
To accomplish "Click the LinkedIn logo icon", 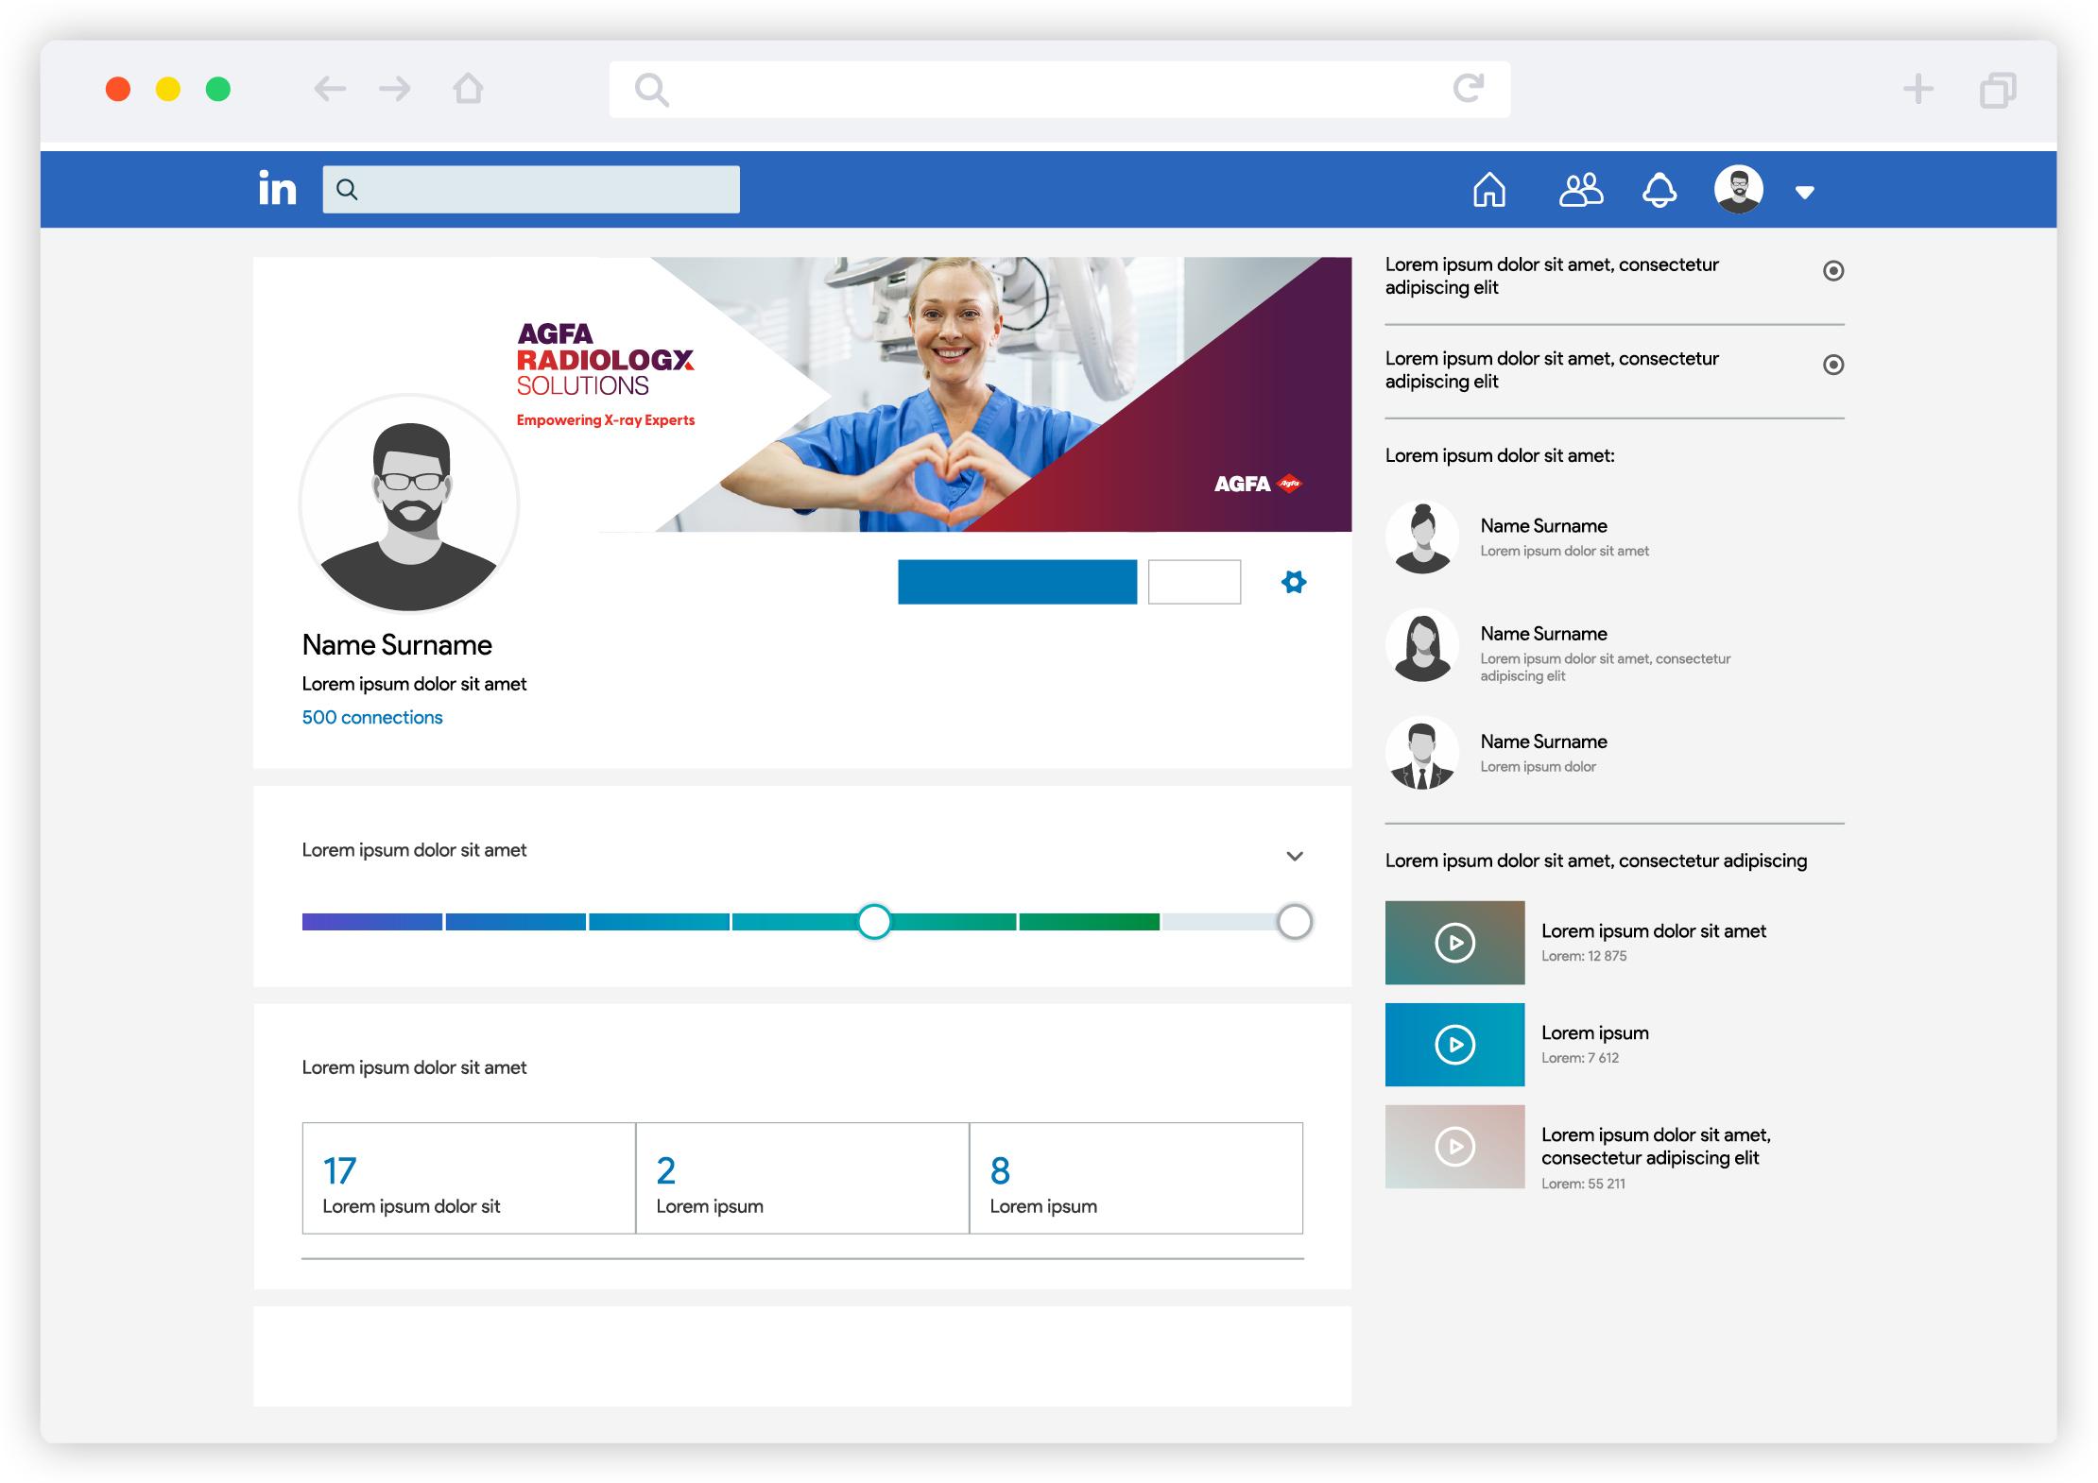I will point(277,189).
